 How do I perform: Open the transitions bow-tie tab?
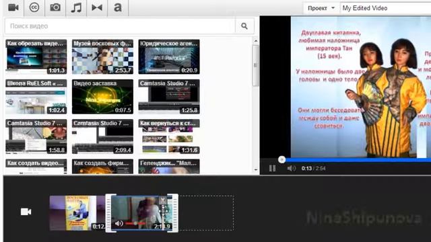pyautogui.click(x=97, y=7)
